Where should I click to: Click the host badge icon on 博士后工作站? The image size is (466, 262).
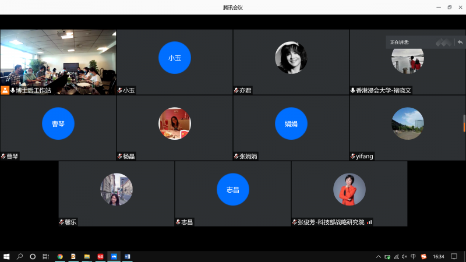[5, 90]
